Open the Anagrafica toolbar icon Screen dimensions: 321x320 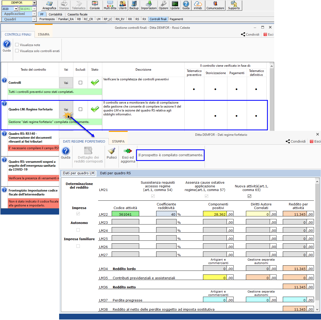(49, 5)
